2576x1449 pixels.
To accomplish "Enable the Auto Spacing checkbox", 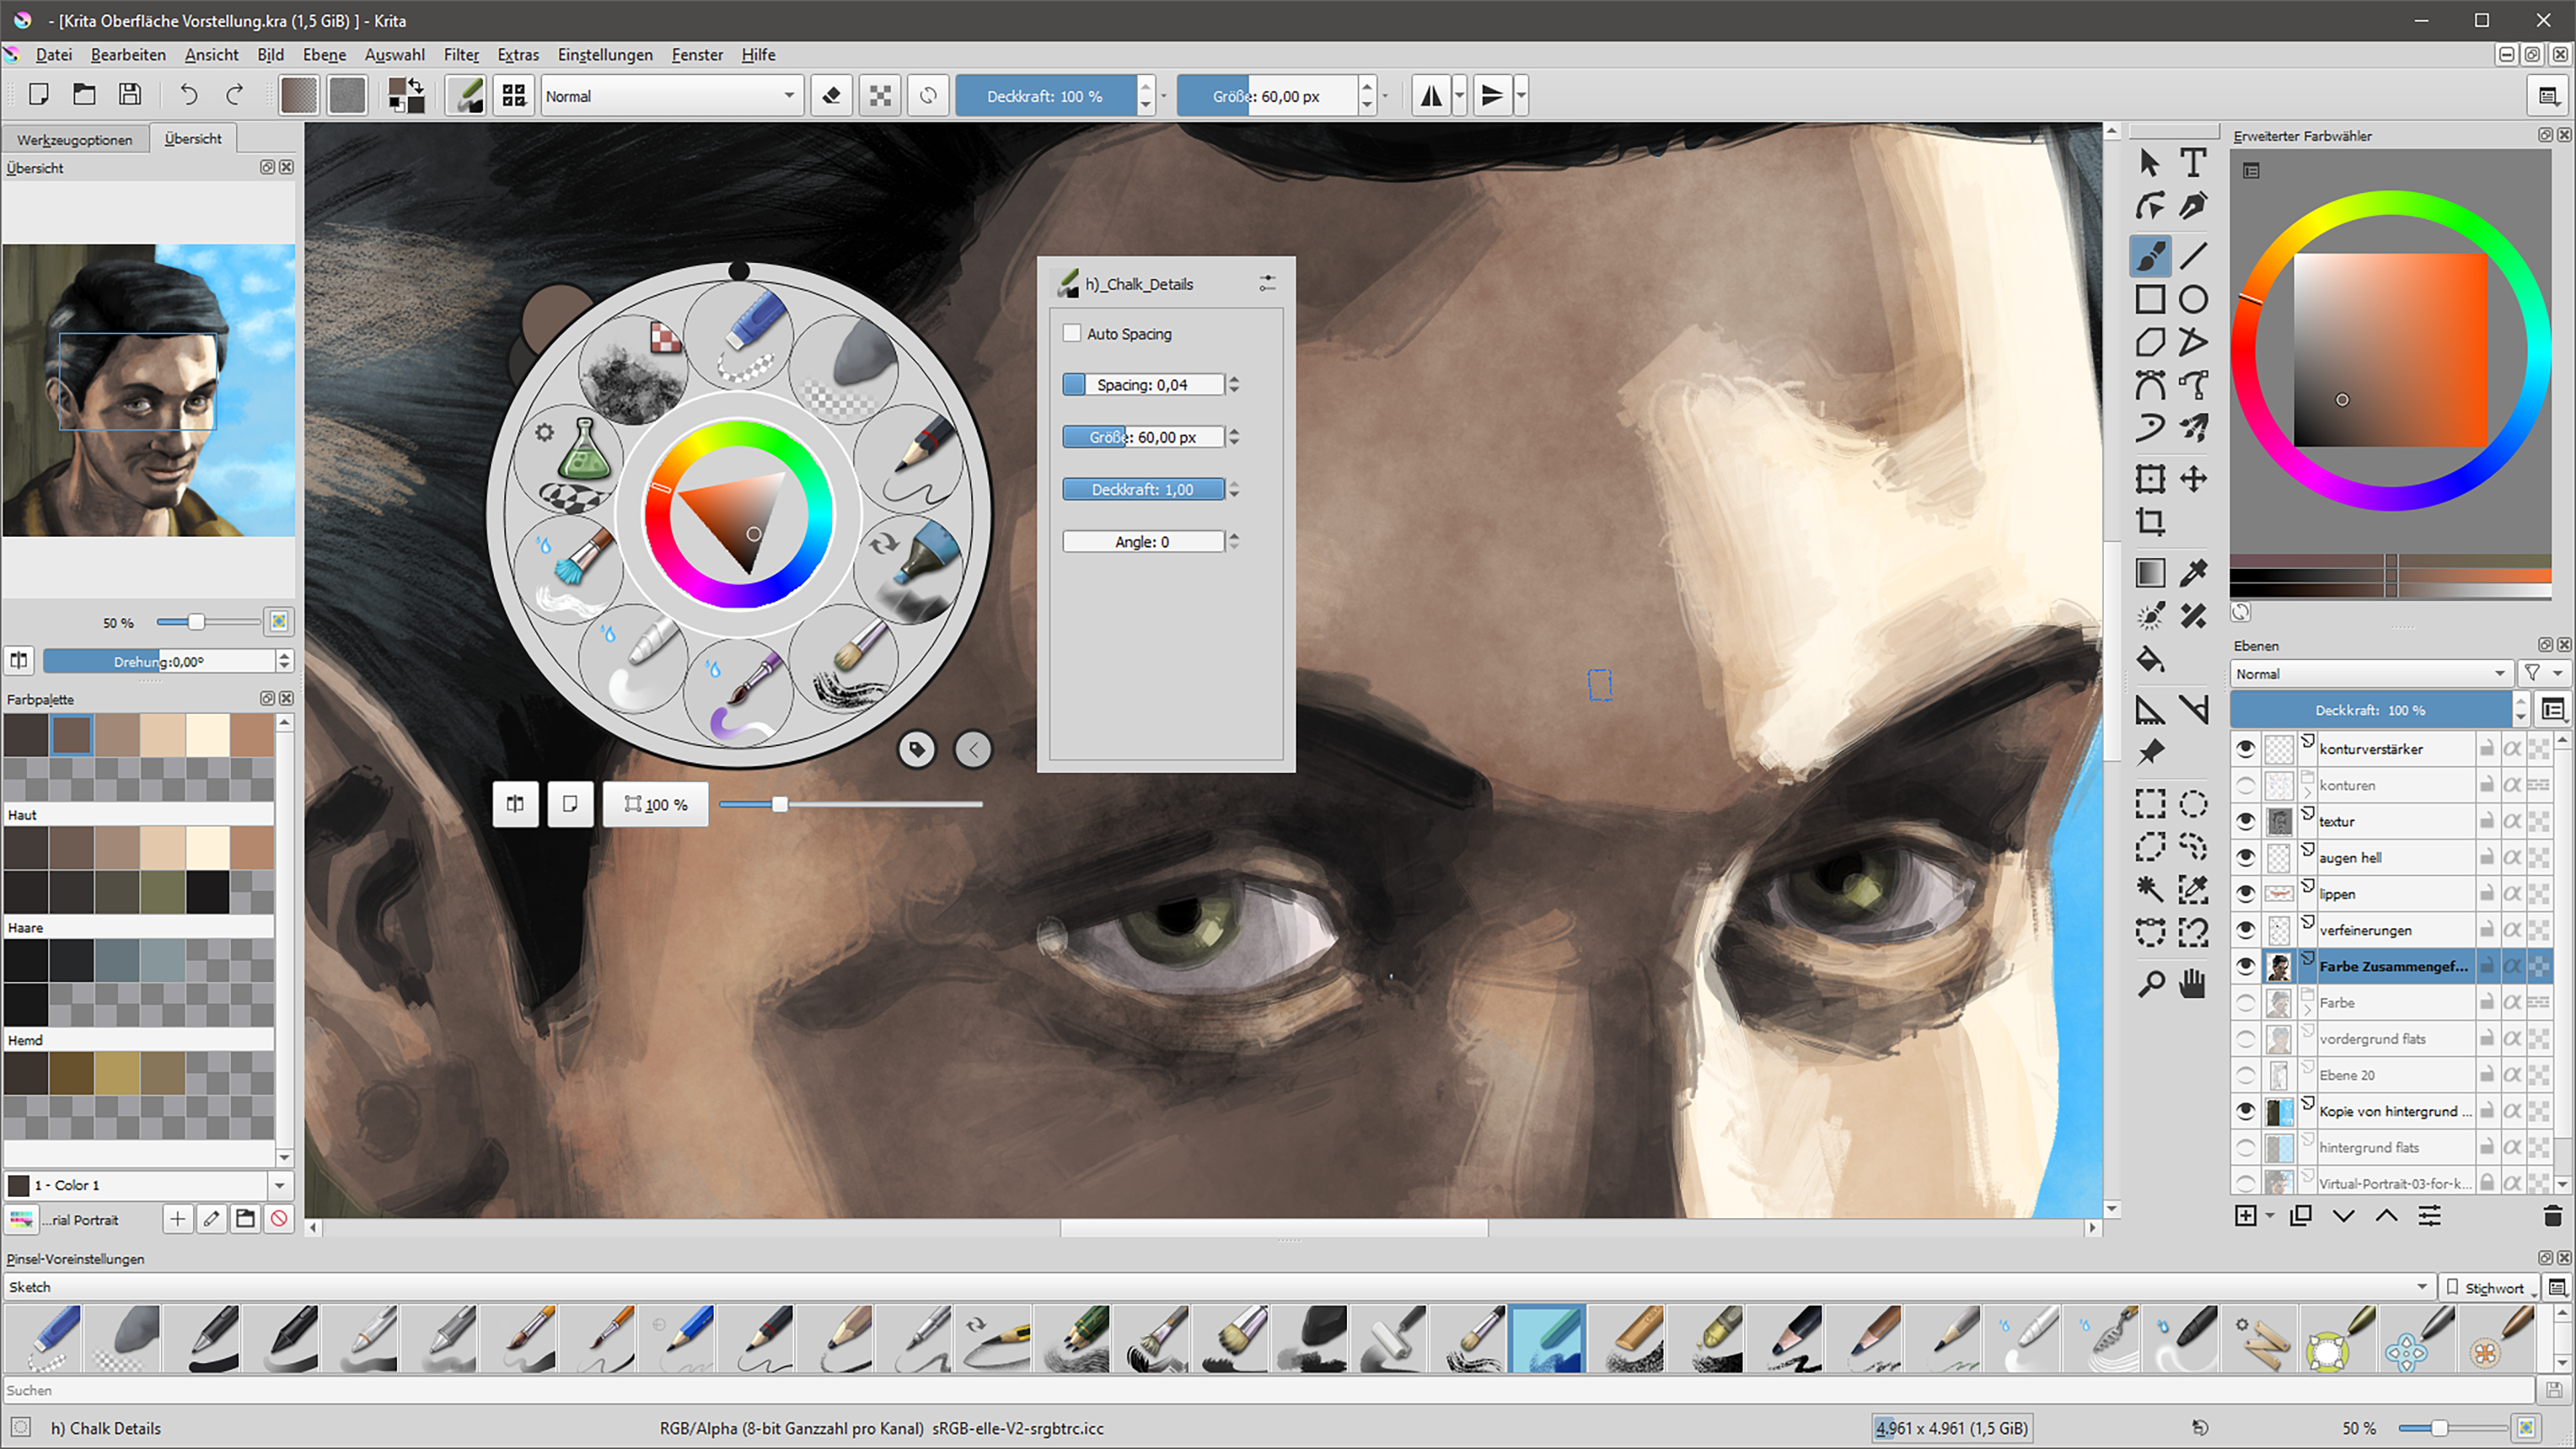I will 1072,334.
